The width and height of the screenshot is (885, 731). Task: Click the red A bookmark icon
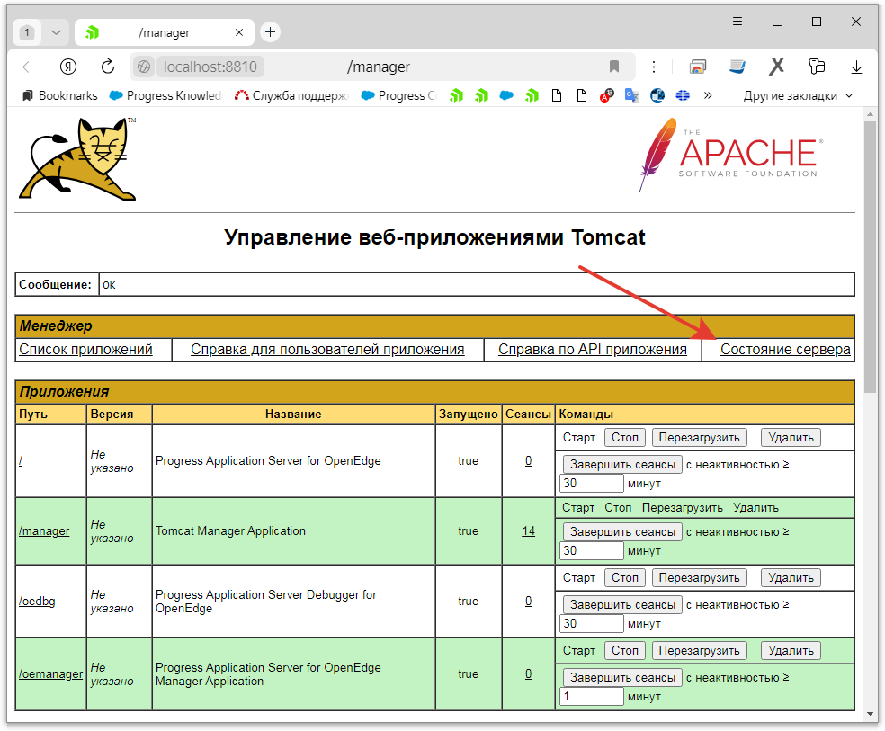click(607, 95)
